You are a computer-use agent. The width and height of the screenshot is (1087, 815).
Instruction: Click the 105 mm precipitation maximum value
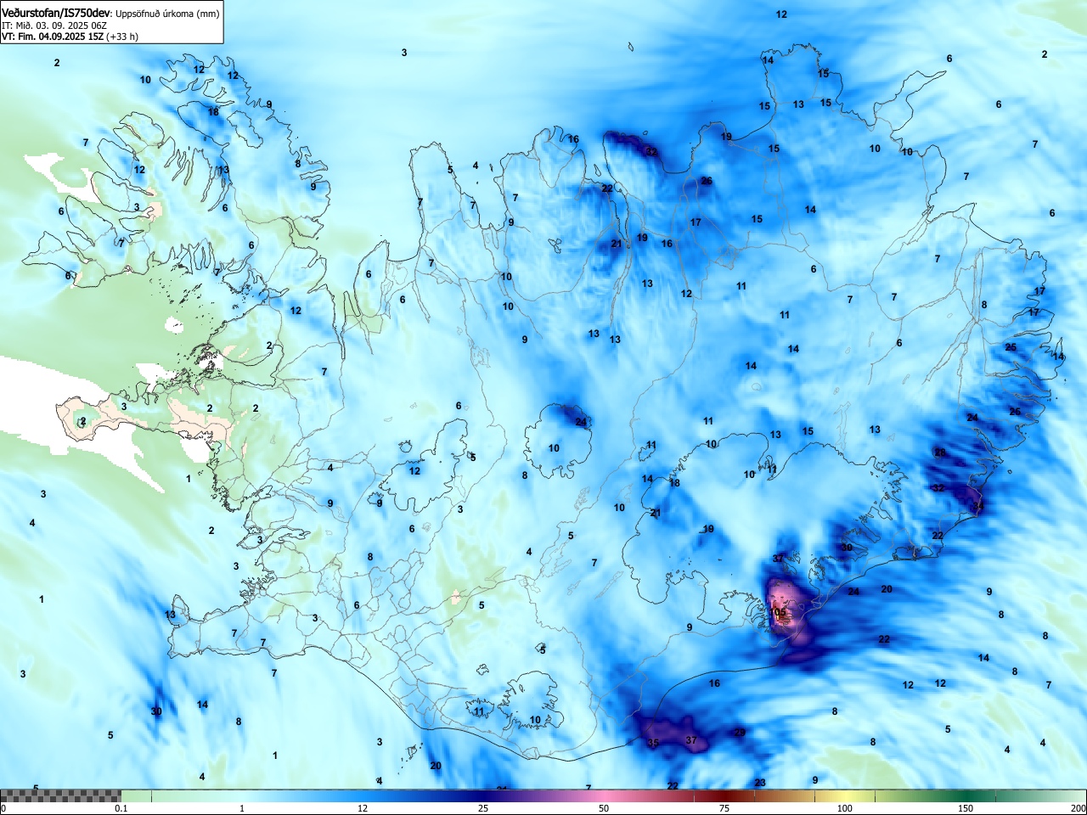[x=778, y=612]
